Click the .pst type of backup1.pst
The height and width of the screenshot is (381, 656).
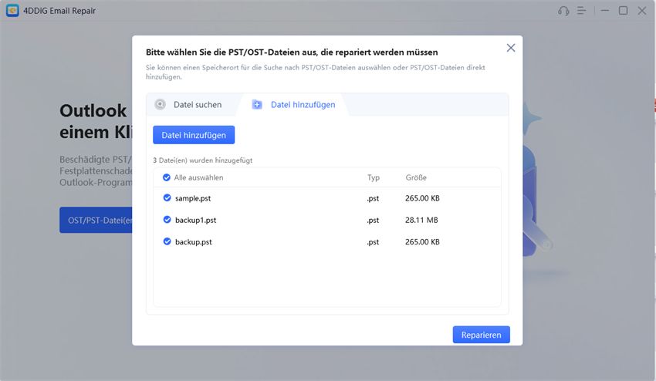(373, 220)
